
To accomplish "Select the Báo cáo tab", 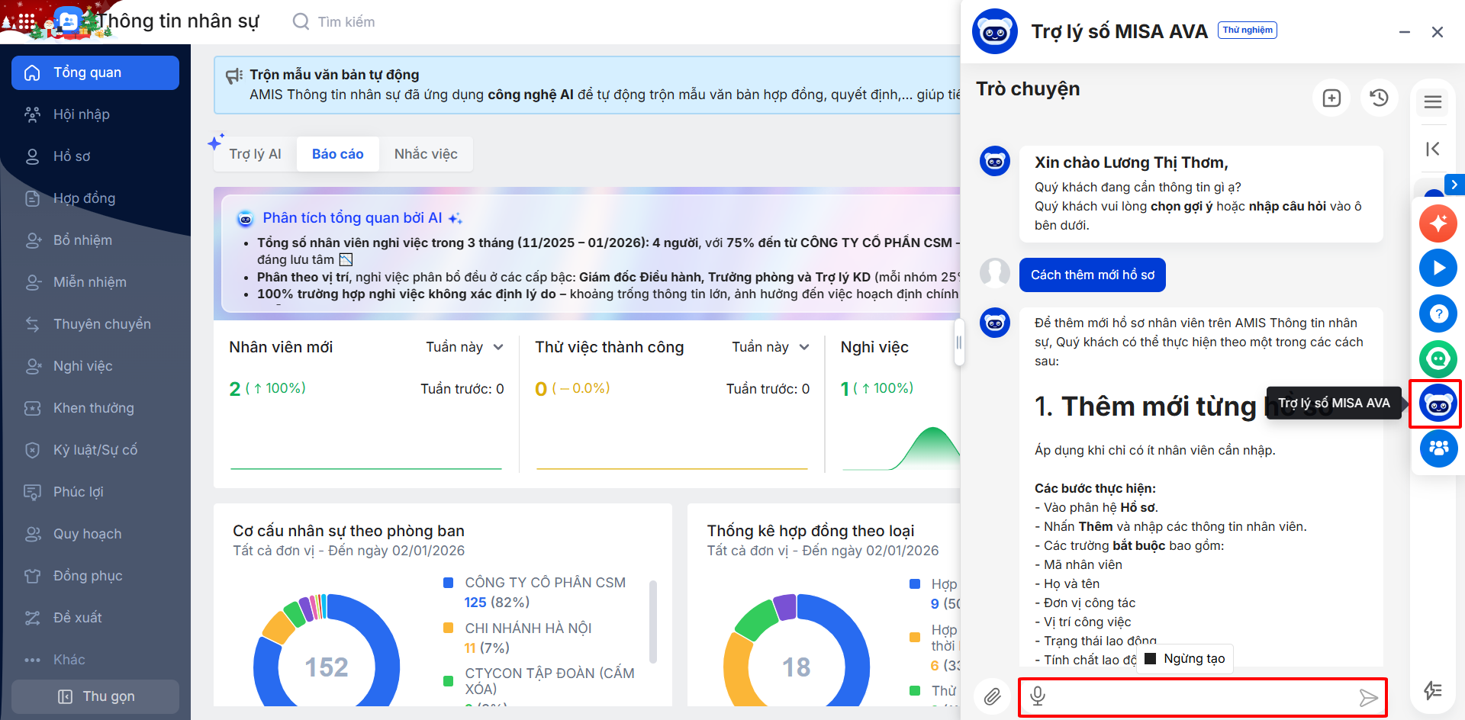I will coord(338,154).
